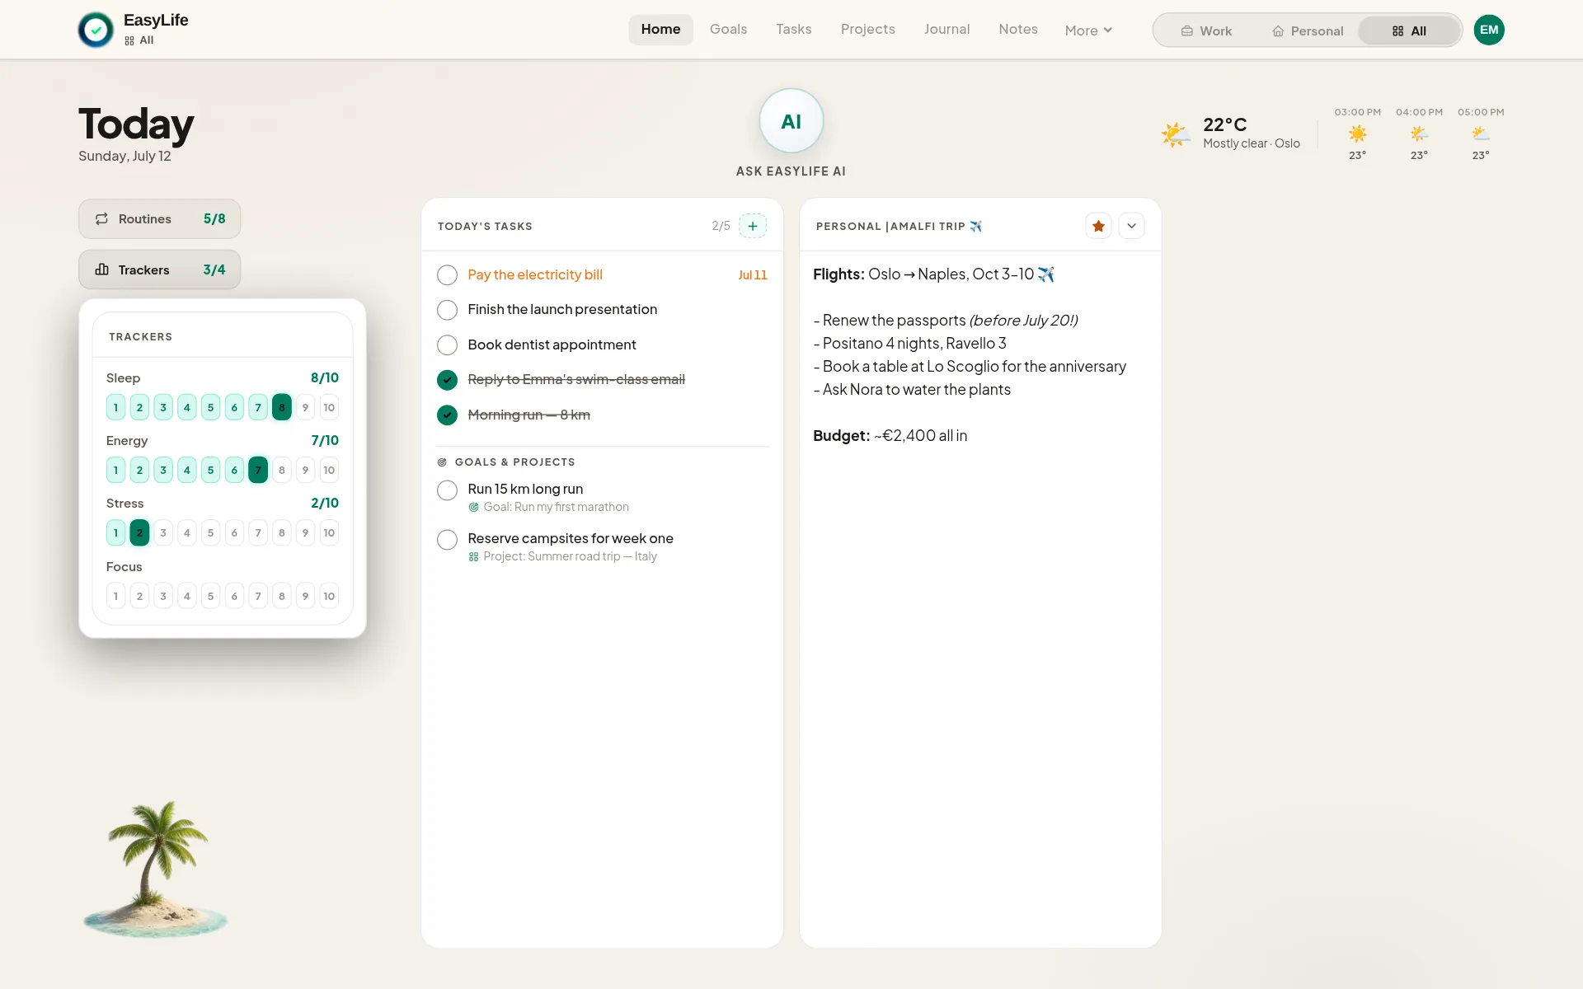Open the More dropdown menu
Image resolution: width=1583 pixels, height=989 pixels.
coord(1088,30)
